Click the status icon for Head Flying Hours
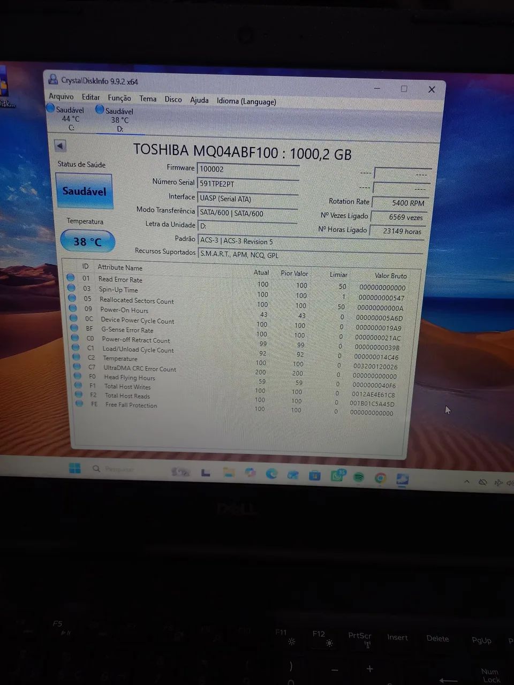This screenshot has height=685, width=514. [78, 376]
